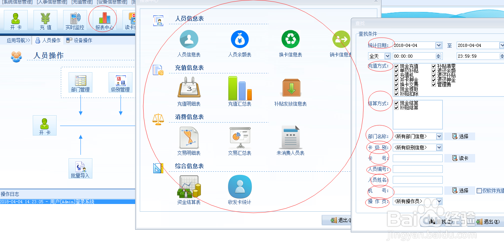Viewport: 504px width, 252px height.
Task: Uncheck the 退还余额 checkbox
Action: pyautogui.click(x=434, y=71)
